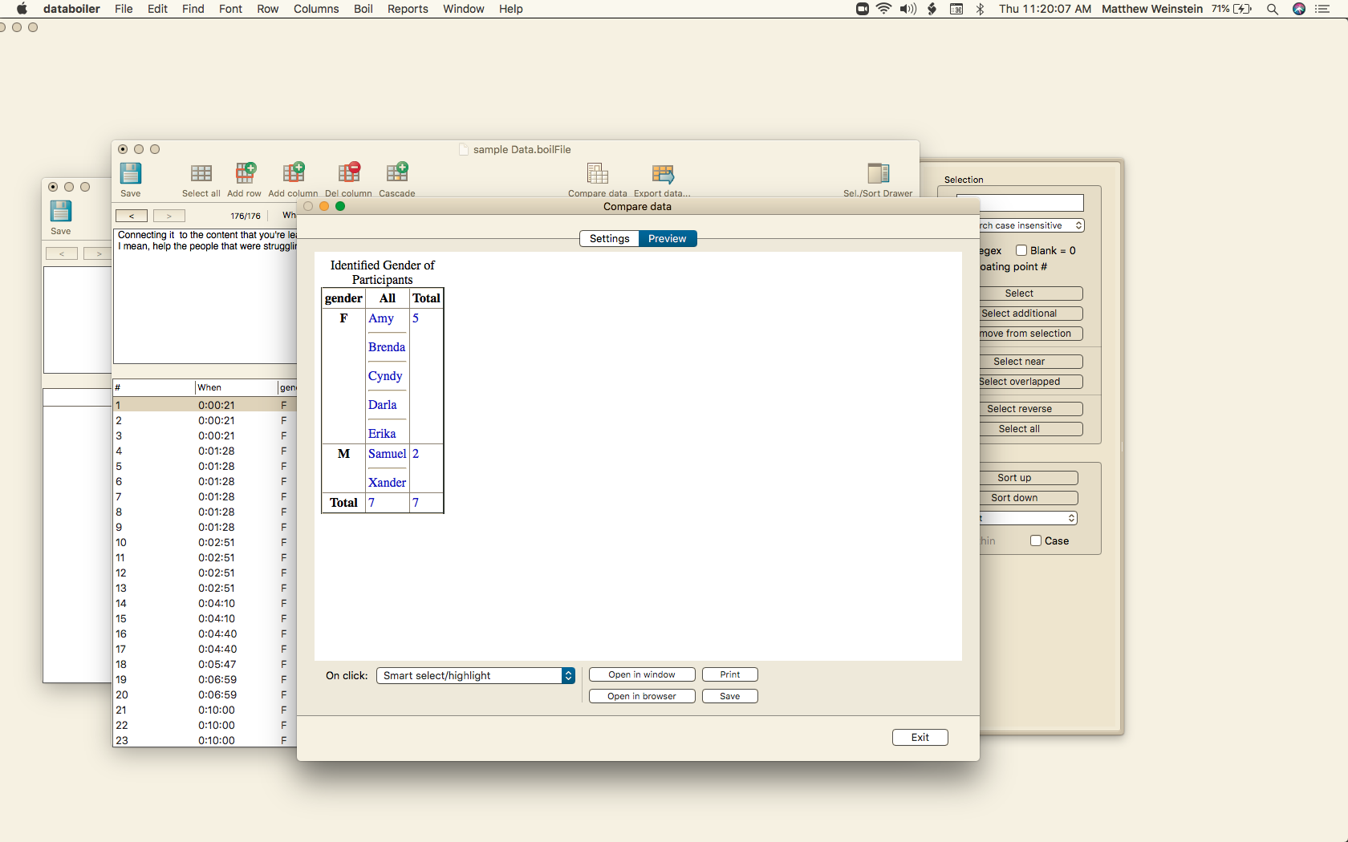1348x842 pixels.
Task: Click the Select all toolbar icon
Action: pos(201,174)
